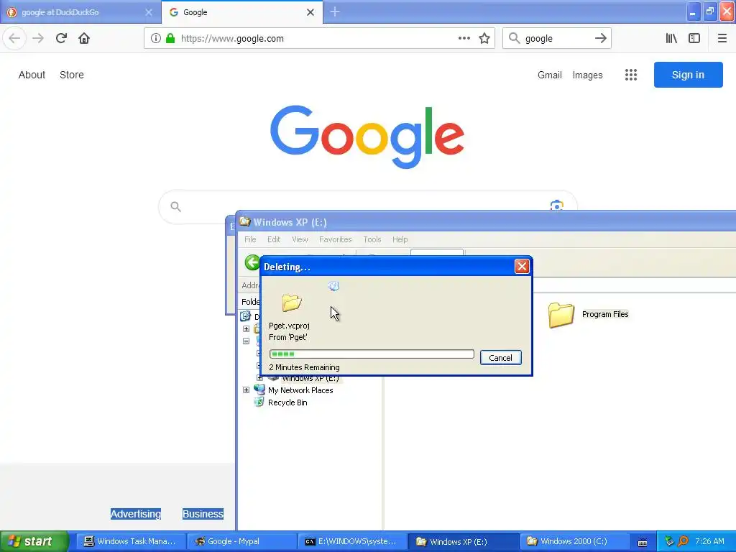This screenshot has height=552, width=736.
Task: Open the Google apps grid
Action: [631, 75]
